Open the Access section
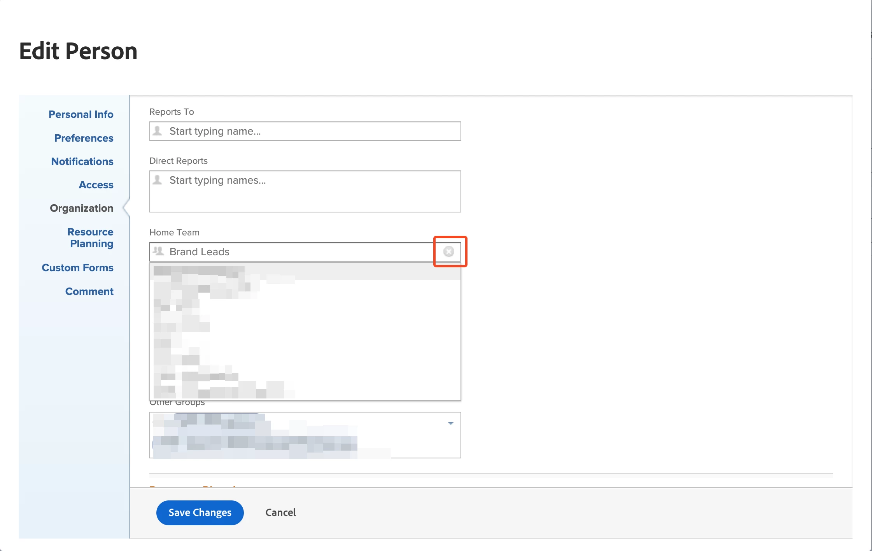 (96, 185)
